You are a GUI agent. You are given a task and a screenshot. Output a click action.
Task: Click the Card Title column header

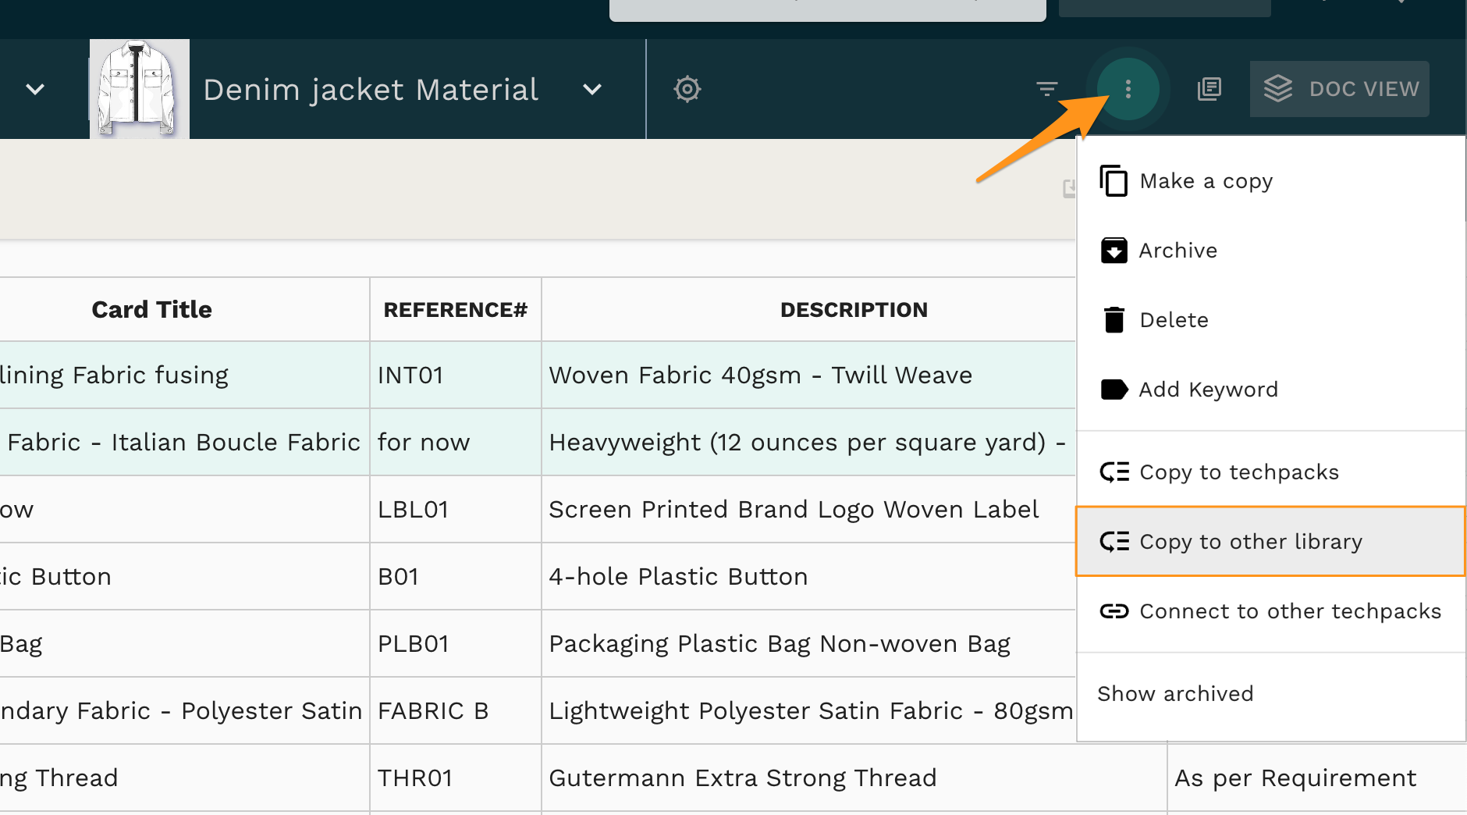(151, 310)
